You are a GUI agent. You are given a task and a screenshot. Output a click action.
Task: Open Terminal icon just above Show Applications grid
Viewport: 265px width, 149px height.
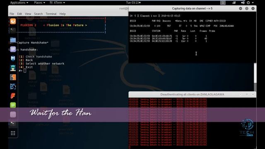tap(13, 123)
